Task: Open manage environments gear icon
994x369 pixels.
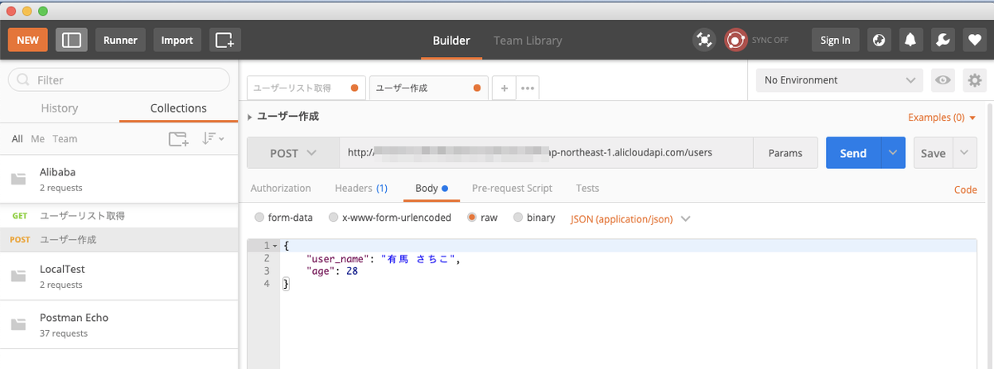Action: (x=974, y=80)
